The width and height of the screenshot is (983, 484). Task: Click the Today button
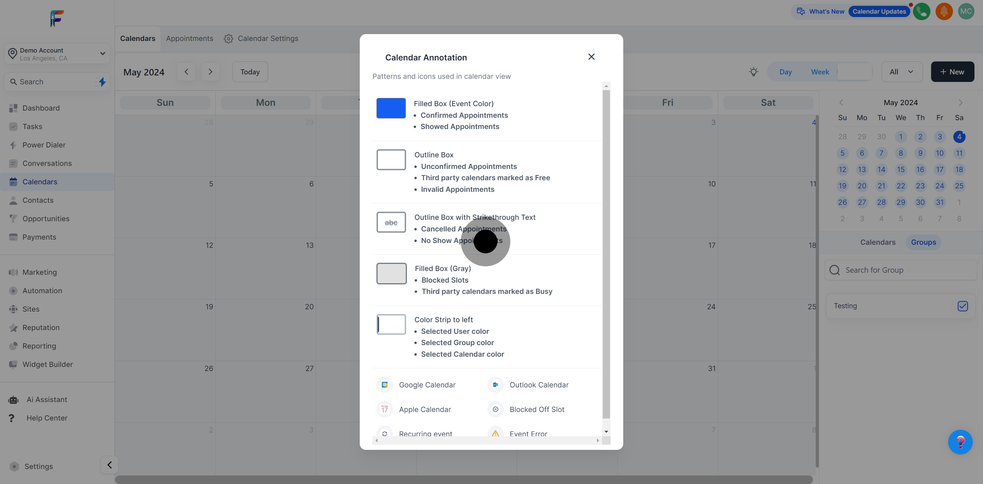click(x=250, y=72)
